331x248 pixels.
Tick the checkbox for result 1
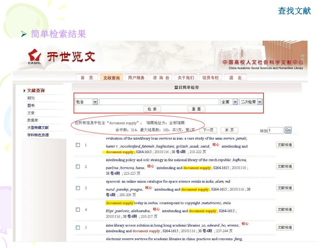[78, 145]
